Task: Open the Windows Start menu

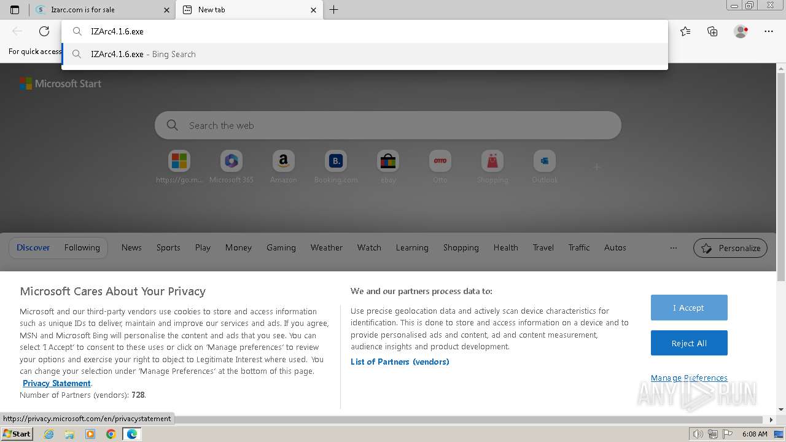Action: [x=17, y=433]
